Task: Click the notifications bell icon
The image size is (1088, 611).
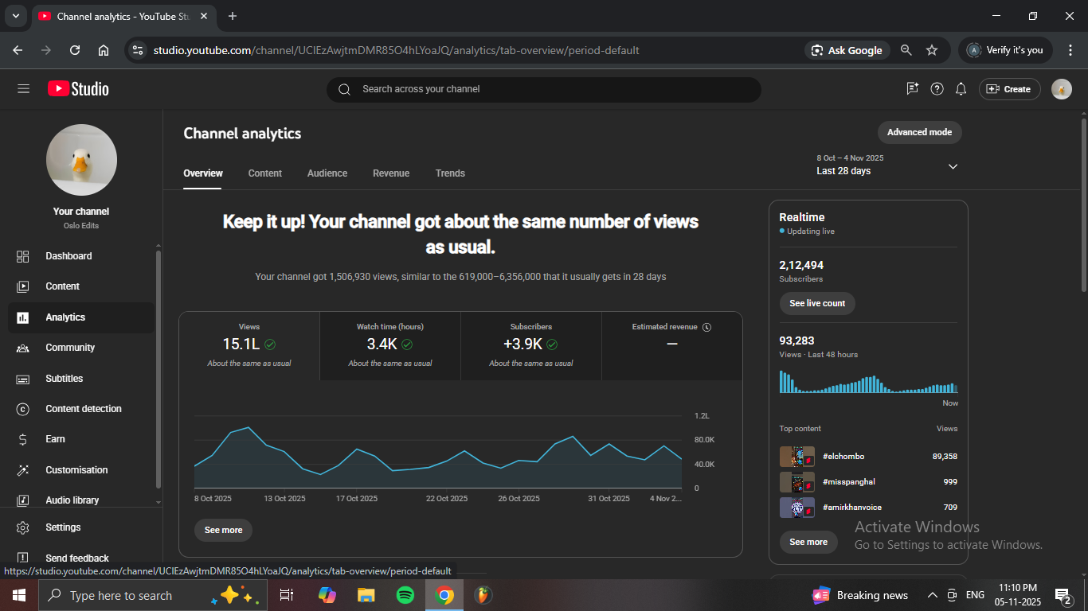Action: pyautogui.click(x=961, y=89)
